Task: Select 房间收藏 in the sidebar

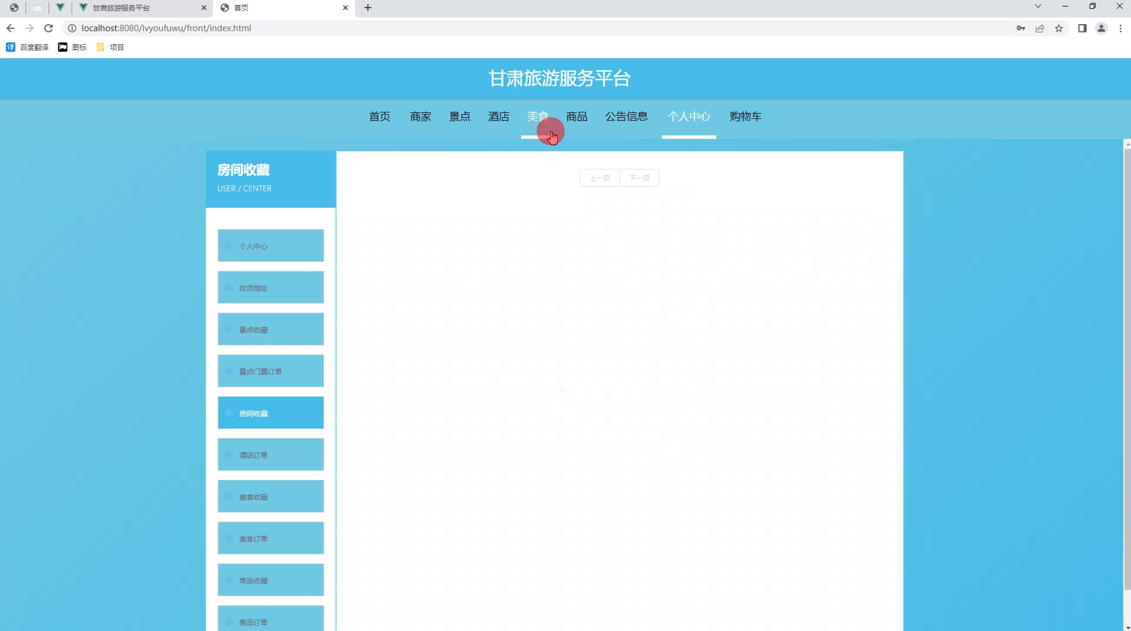Action: [270, 413]
